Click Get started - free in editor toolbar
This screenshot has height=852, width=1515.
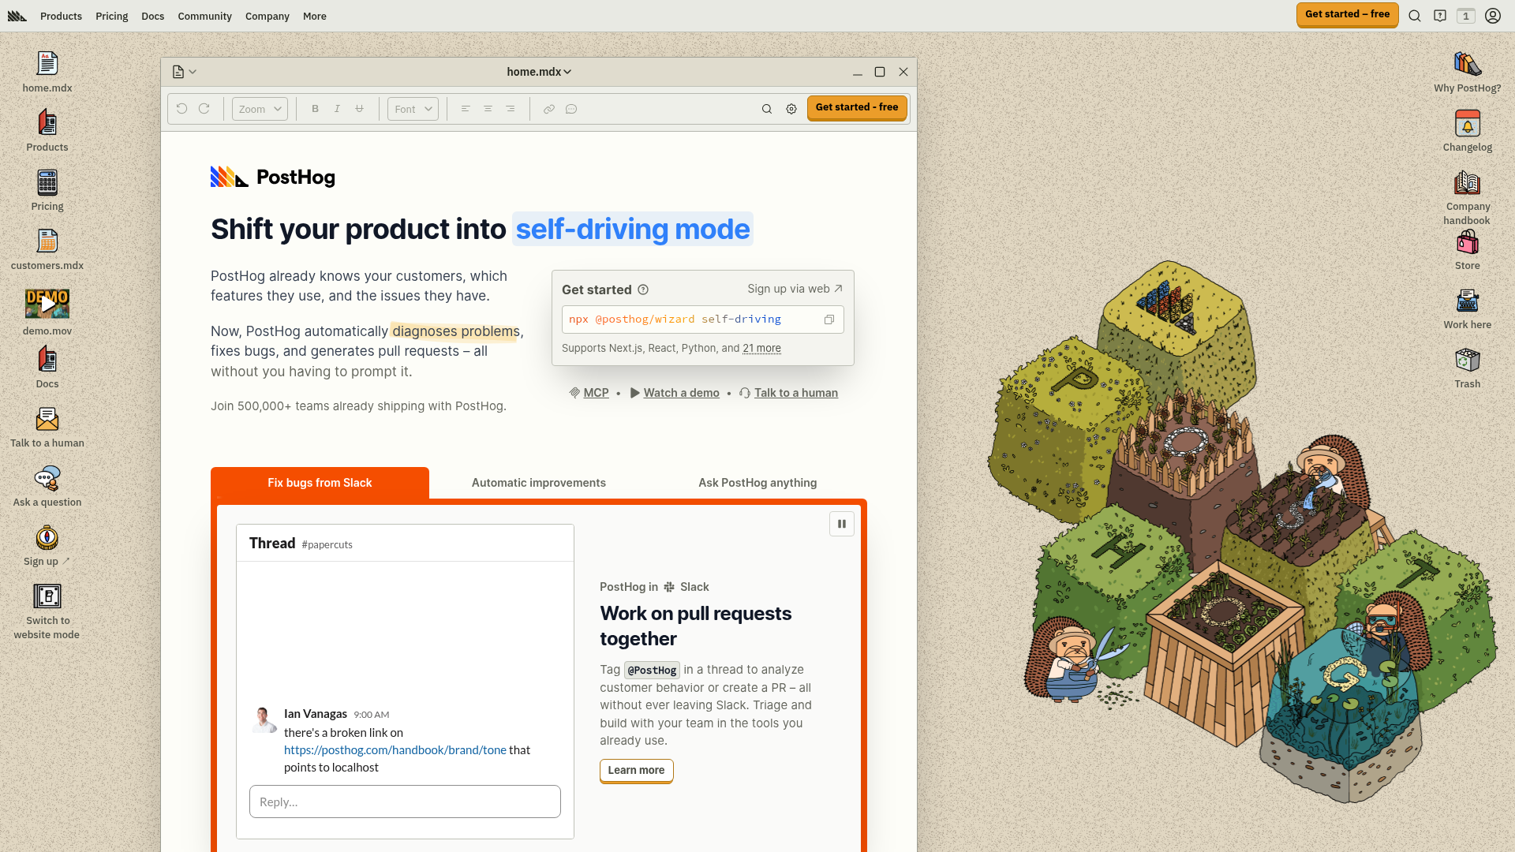coord(857,107)
